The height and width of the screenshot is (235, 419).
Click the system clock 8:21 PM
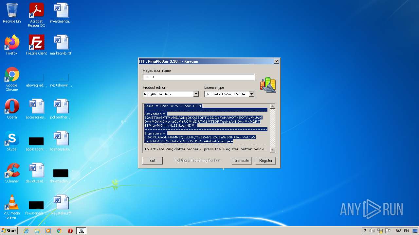(x=402, y=231)
